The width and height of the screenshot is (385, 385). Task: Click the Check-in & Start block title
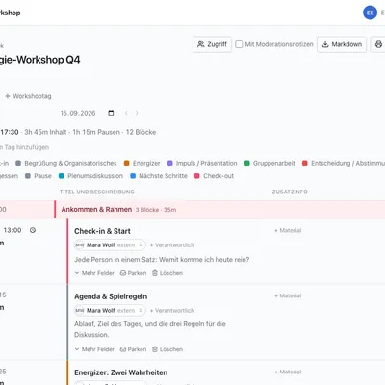tap(102, 231)
